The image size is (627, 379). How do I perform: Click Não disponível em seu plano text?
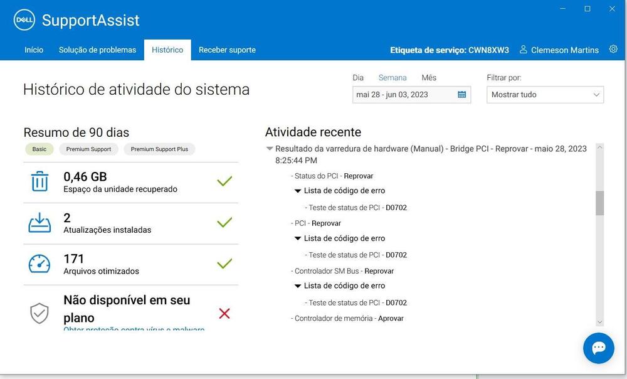(x=127, y=309)
